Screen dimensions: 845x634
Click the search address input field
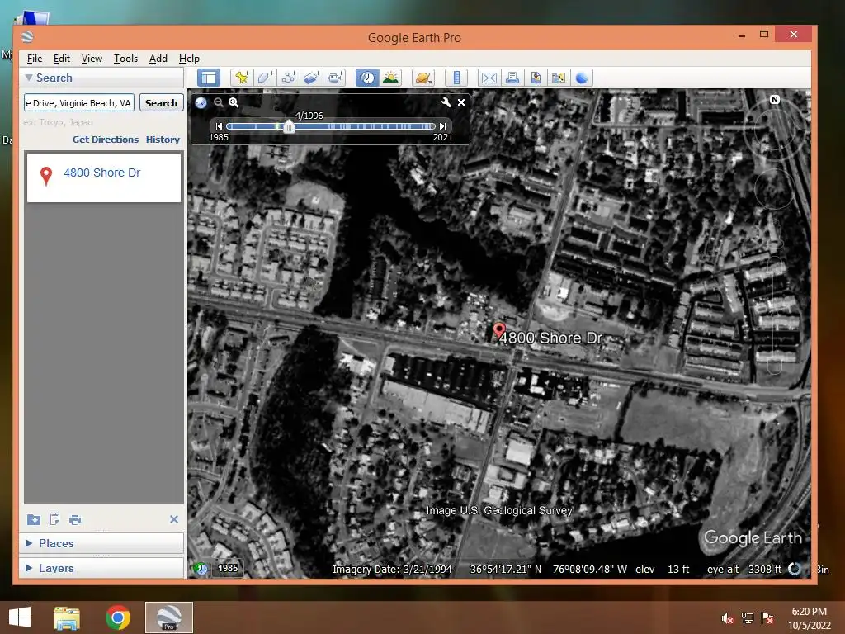(x=78, y=103)
